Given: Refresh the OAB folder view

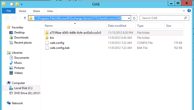Looking at the screenshot, I should click(134, 18).
